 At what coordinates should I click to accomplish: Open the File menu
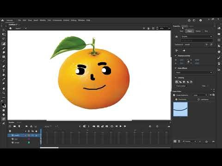[x=19, y=20]
